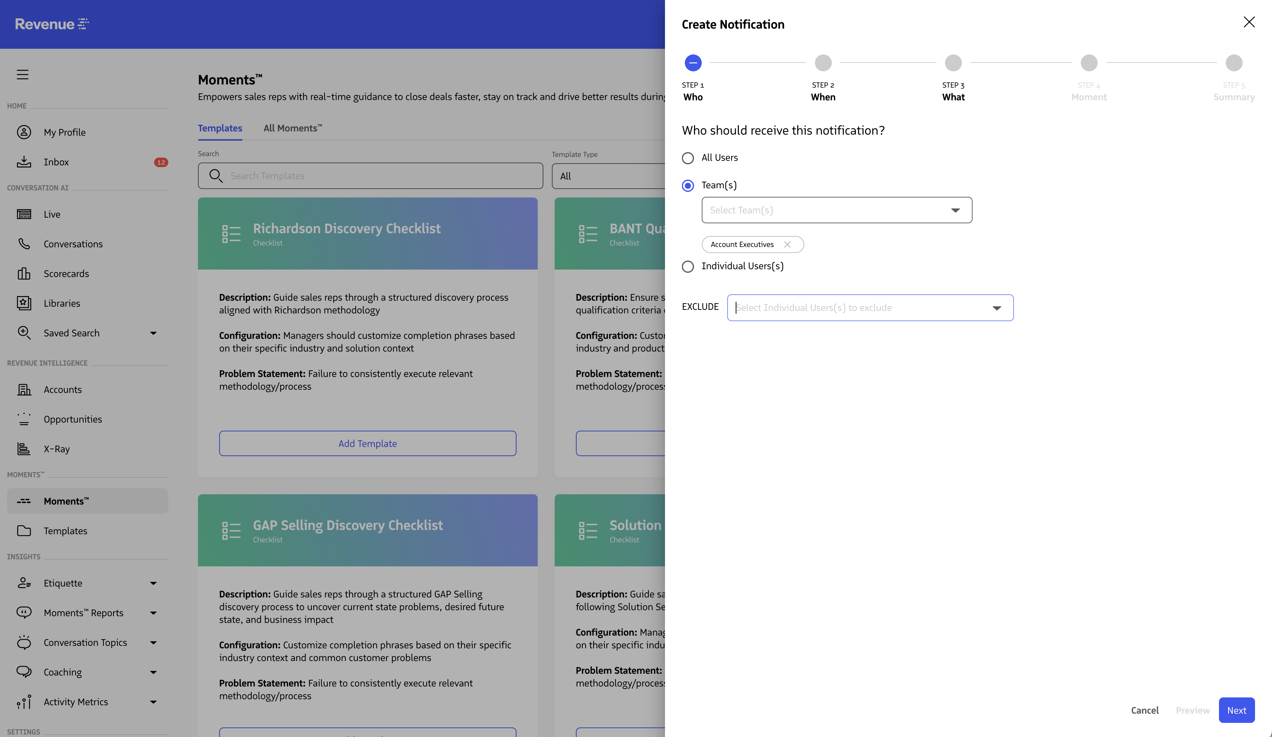Viewport: 1272px width, 737px height.
Task: Choose the Individual Users(s) radio button
Action: [688, 266]
